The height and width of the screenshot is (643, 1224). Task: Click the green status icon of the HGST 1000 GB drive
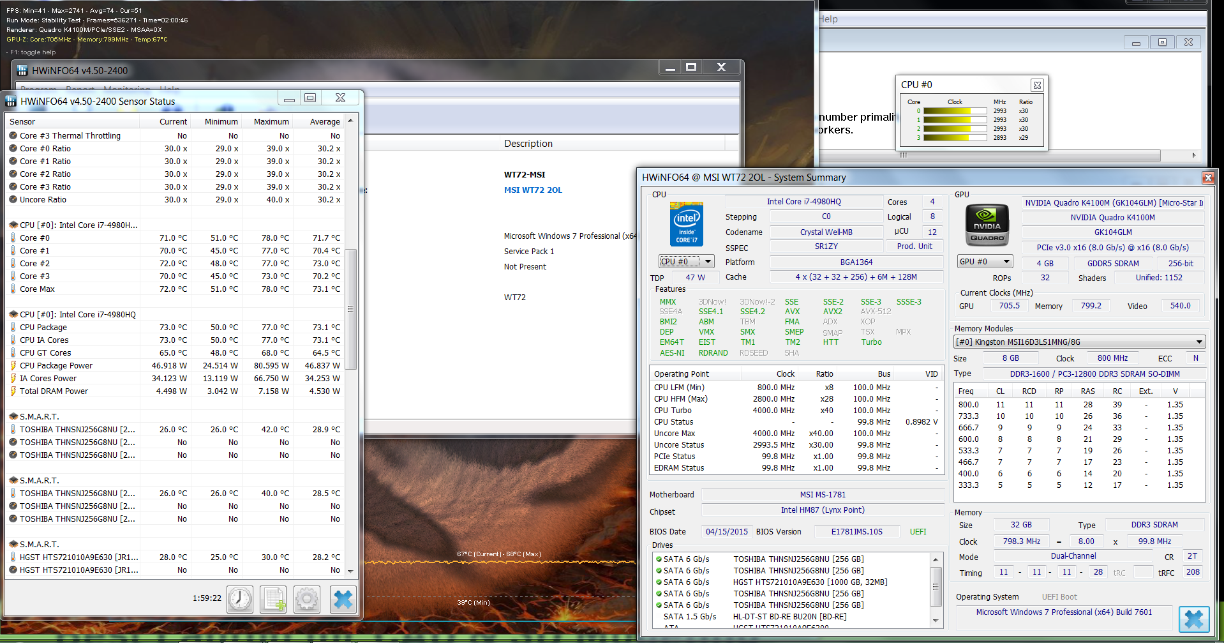[x=659, y=582]
